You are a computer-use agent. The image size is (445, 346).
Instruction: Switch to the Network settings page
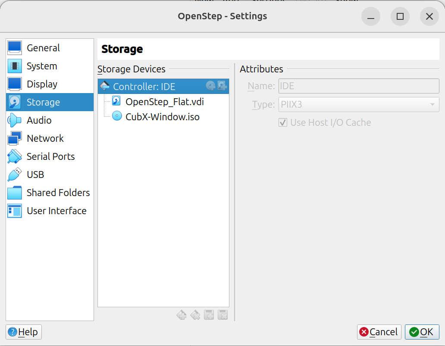[x=45, y=138]
